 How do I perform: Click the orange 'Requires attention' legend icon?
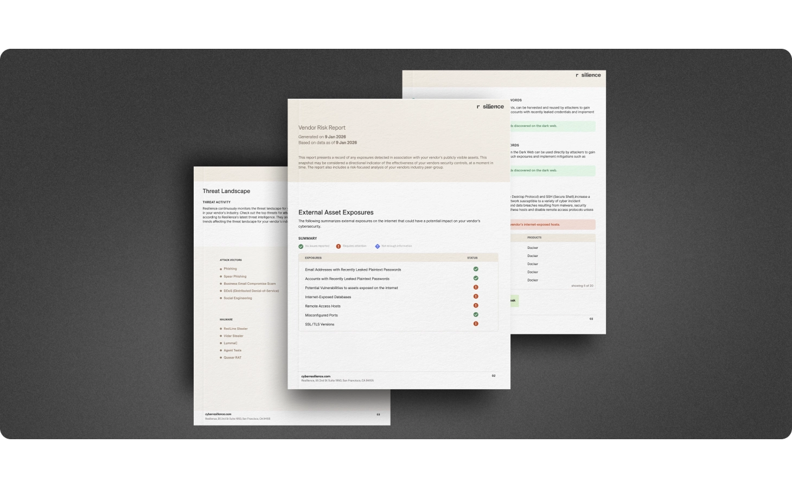[x=338, y=246]
